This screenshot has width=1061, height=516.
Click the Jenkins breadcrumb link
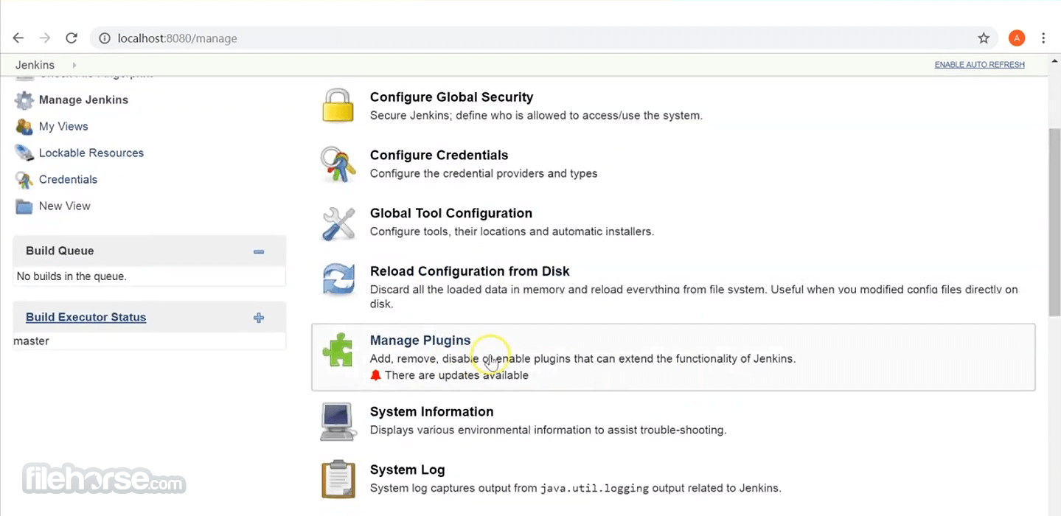tap(35, 65)
